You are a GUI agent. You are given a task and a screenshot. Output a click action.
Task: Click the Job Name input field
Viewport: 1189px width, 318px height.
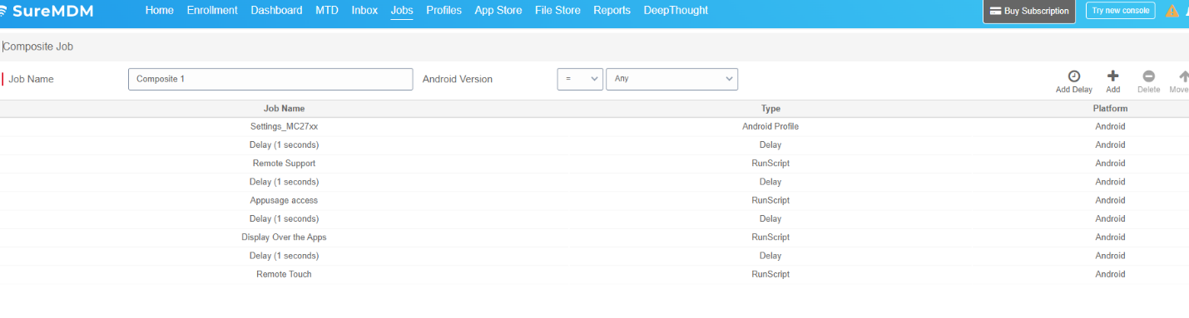click(x=270, y=79)
